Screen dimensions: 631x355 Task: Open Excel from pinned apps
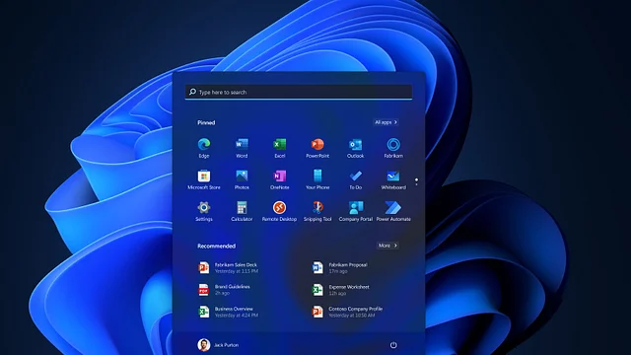tap(280, 148)
